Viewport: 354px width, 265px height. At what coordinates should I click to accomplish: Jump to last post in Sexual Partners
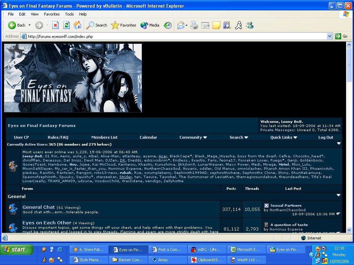point(338,214)
